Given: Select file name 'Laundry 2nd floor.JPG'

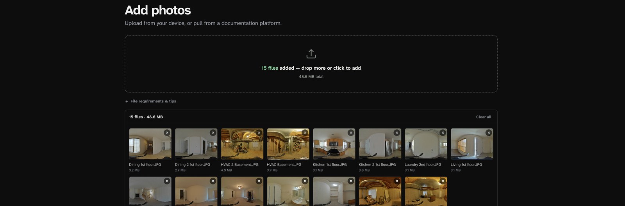Looking at the screenshot, I should coord(423,165).
